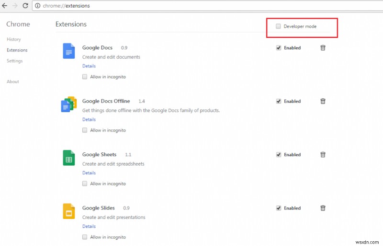Open About in the Chrome sidebar

(13, 81)
